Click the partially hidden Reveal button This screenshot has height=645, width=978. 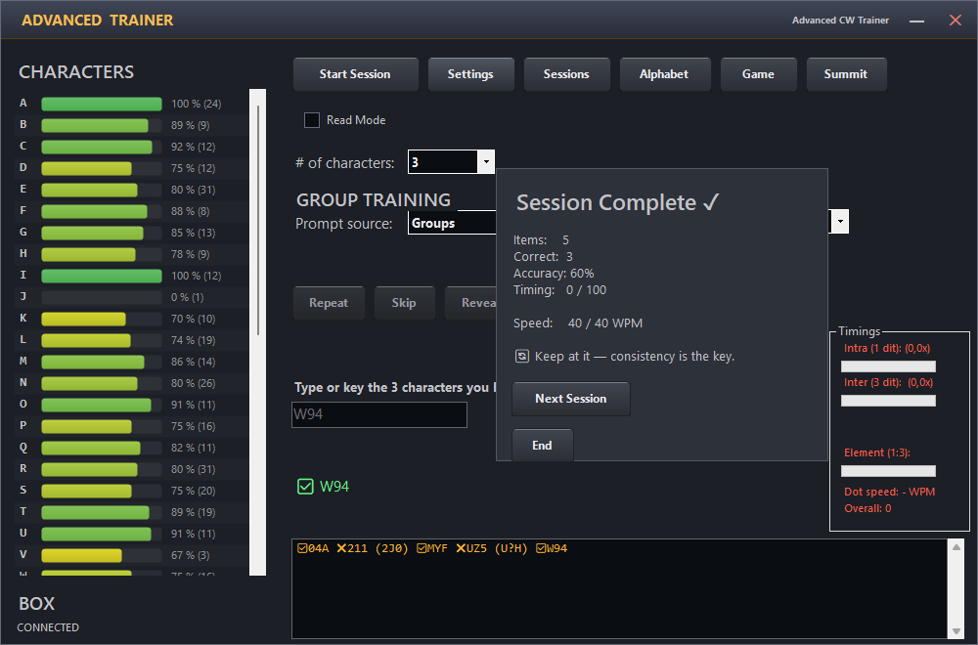[471, 303]
